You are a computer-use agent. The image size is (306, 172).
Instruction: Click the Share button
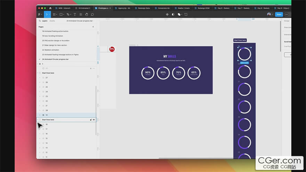[x=279, y=15]
